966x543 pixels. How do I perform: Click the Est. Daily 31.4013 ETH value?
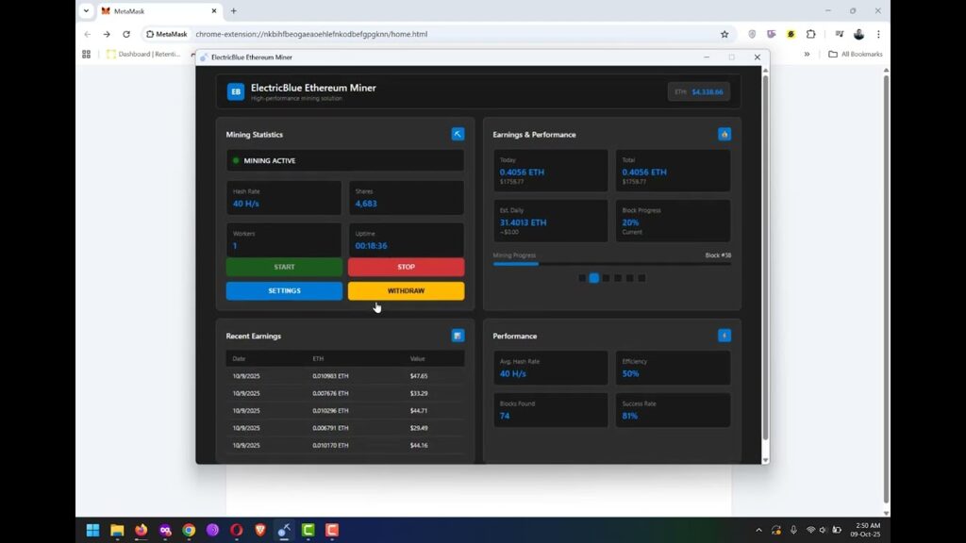click(523, 222)
